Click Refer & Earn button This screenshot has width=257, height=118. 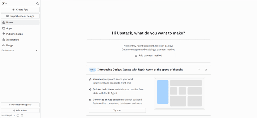click(20, 110)
